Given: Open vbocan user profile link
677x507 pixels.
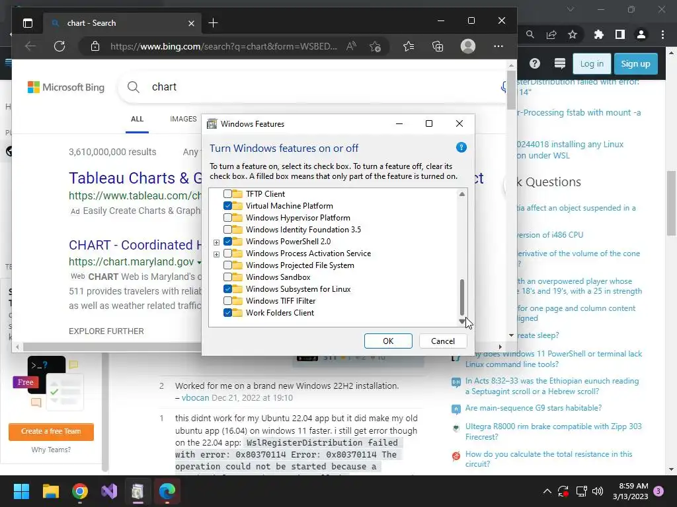Looking at the screenshot, I should [195, 397].
